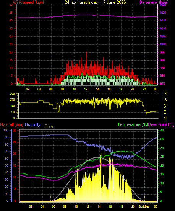Click the 'S' compass direction label
This screenshot has width=175, height=211.
[x=165, y=106]
